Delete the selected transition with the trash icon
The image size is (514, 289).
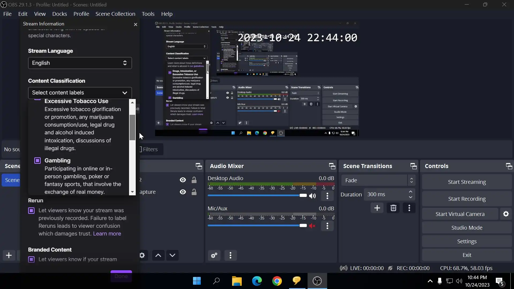pos(393,208)
